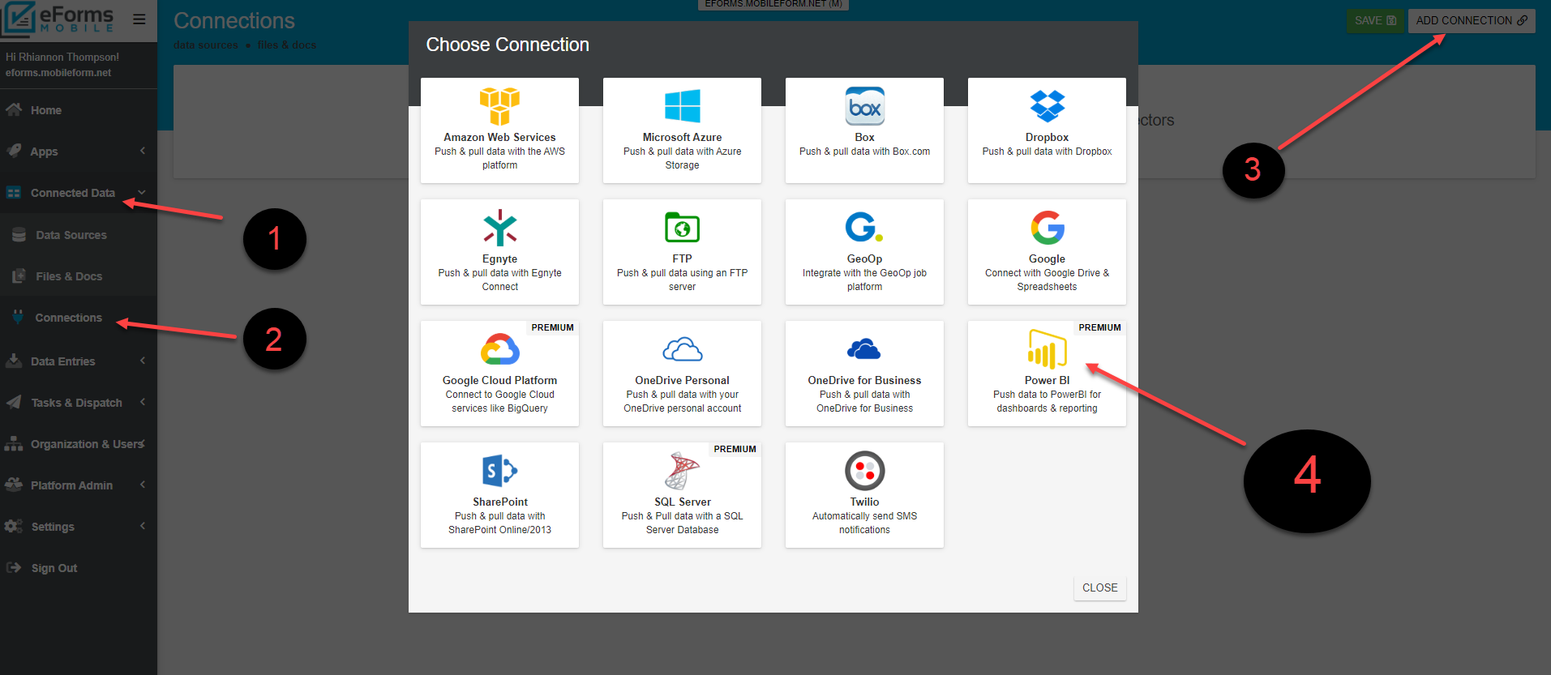Follow the data sources breadcrumb link
Image resolution: width=1551 pixels, height=675 pixels.
(206, 45)
